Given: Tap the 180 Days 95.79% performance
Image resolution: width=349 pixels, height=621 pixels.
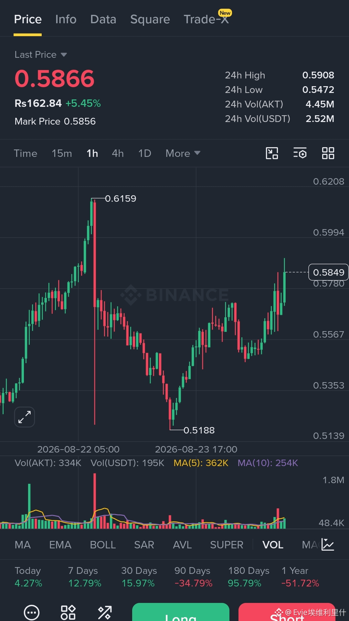Looking at the screenshot, I should tap(249, 577).
